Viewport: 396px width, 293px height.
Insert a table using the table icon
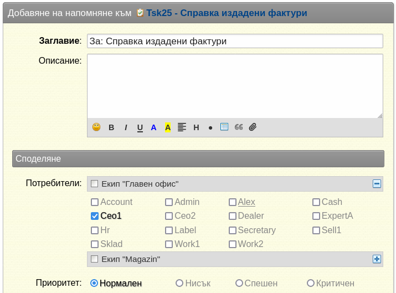[x=224, y=127]
